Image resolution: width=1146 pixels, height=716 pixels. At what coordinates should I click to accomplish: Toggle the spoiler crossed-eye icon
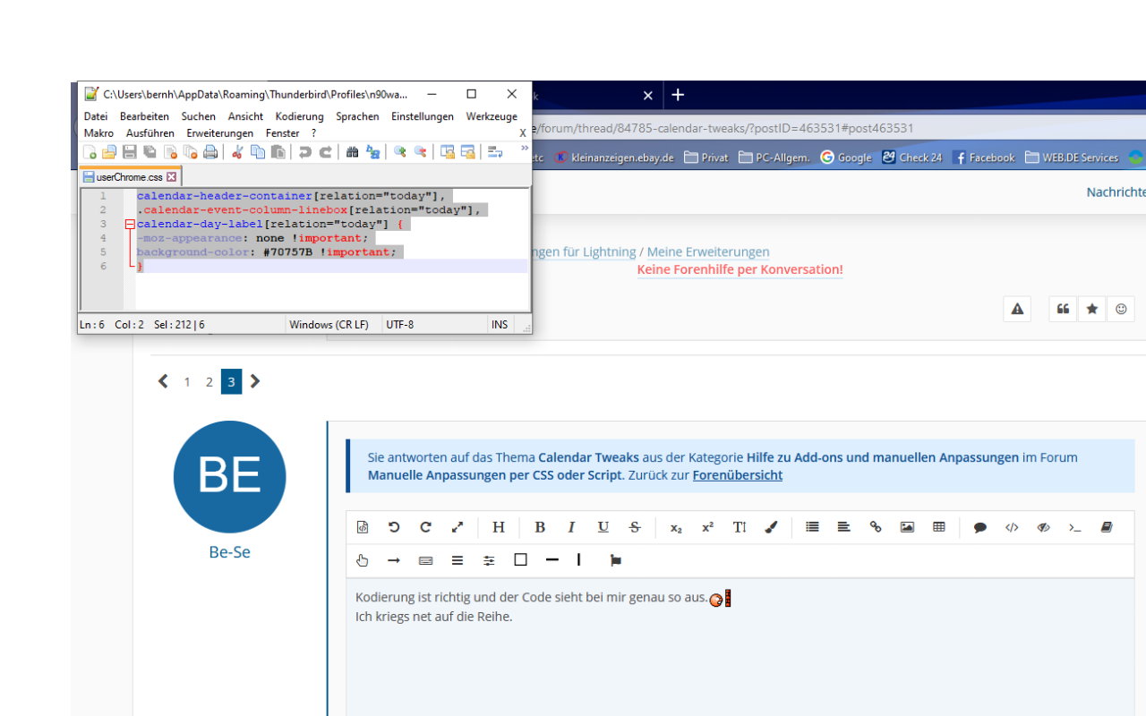click(1043, 527)
